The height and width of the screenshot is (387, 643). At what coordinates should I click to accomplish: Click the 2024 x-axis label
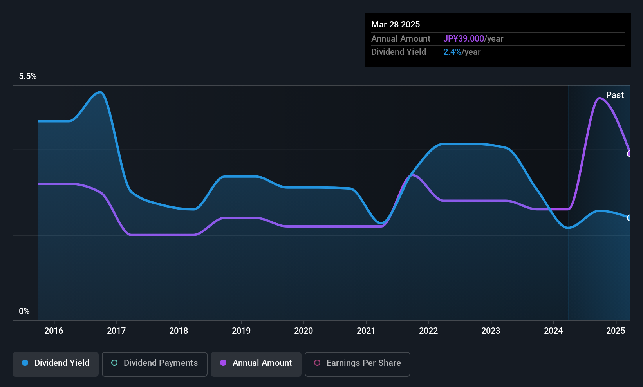(553, 331)
